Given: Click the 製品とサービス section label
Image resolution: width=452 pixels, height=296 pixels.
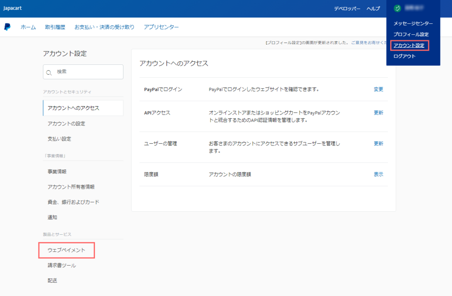Looking at the screenshot, I should click(57, 234).
